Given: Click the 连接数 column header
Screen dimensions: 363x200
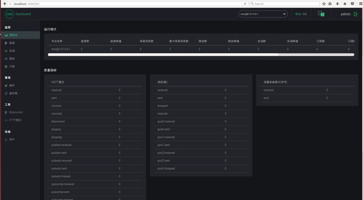Looking at the screenshot, I should pyautogui.click(x=85, y=41).
